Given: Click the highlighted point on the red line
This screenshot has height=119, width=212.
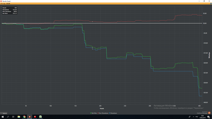Looking at the screenshot, I should [92, 21].
